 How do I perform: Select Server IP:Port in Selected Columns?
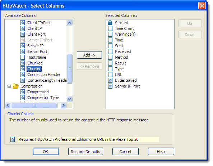128,86
